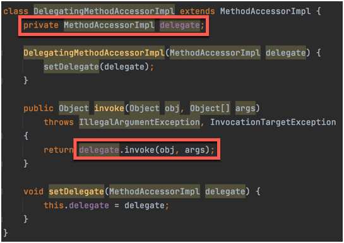This screenshot has width=344, height=243.
Task: Select the private keyword in field declaration
Action: tap(41, 25)
